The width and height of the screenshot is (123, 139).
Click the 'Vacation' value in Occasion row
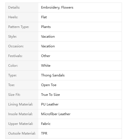[x=48, y=46]
